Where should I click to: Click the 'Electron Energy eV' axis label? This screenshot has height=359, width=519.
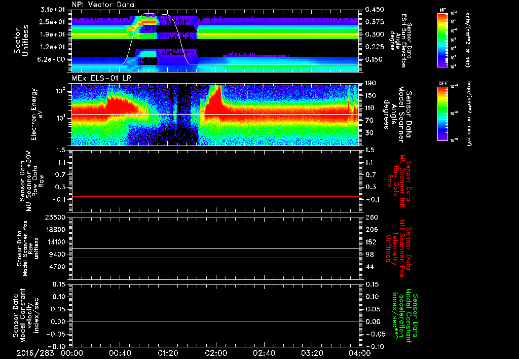pos(37,114)
